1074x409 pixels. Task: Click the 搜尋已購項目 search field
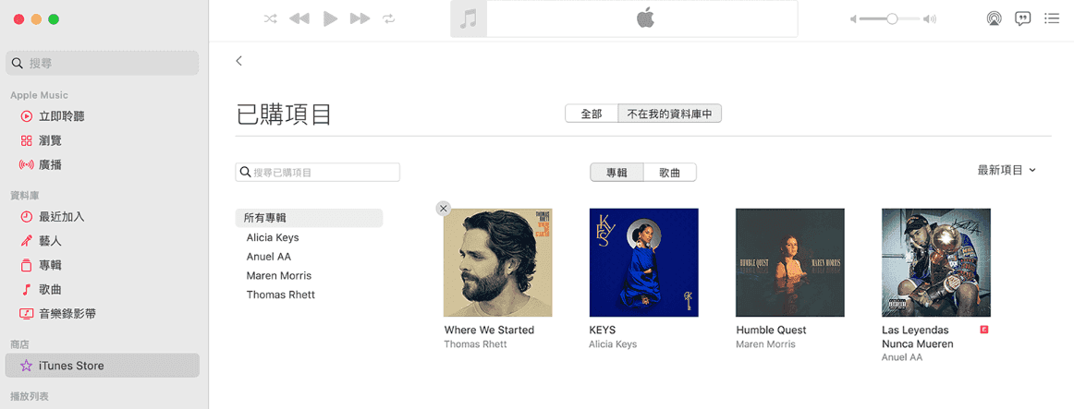(318, 173)
